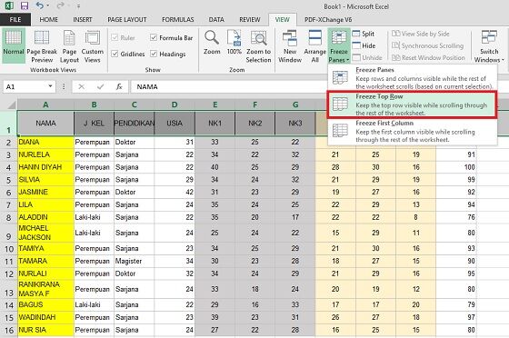This screenshot has width=509, height=338.
Task: Open Custom Views dialog
Action: pos(92,46)
